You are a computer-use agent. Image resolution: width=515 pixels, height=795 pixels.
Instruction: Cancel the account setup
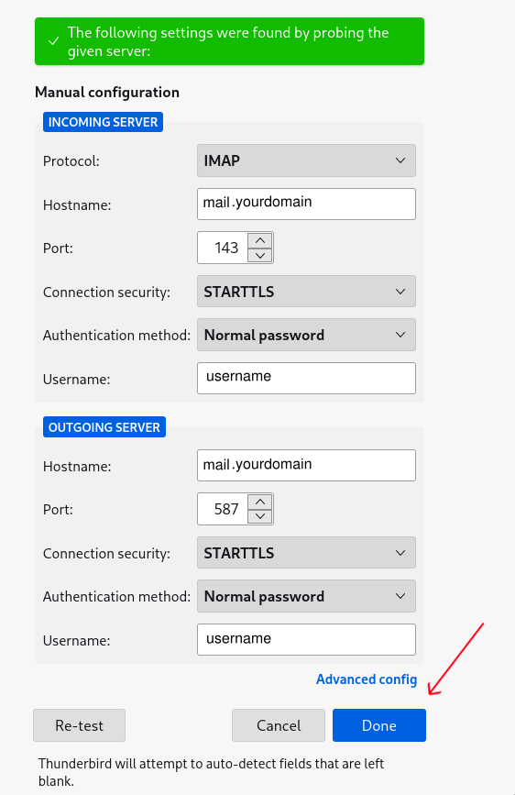[279, 725]
